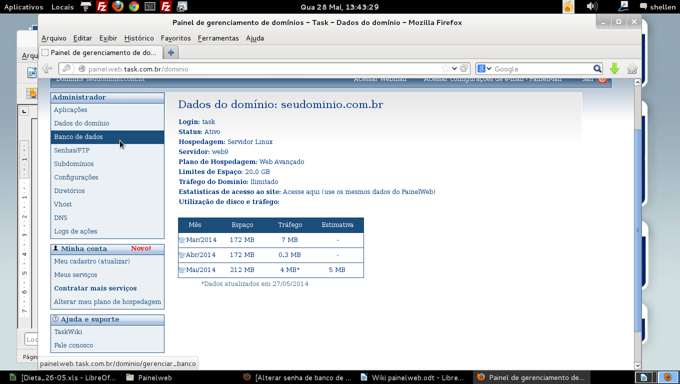The height and width of the screenshot is (384, 680).
Task: Open the Locais menu
Action: tap(62, 7)
